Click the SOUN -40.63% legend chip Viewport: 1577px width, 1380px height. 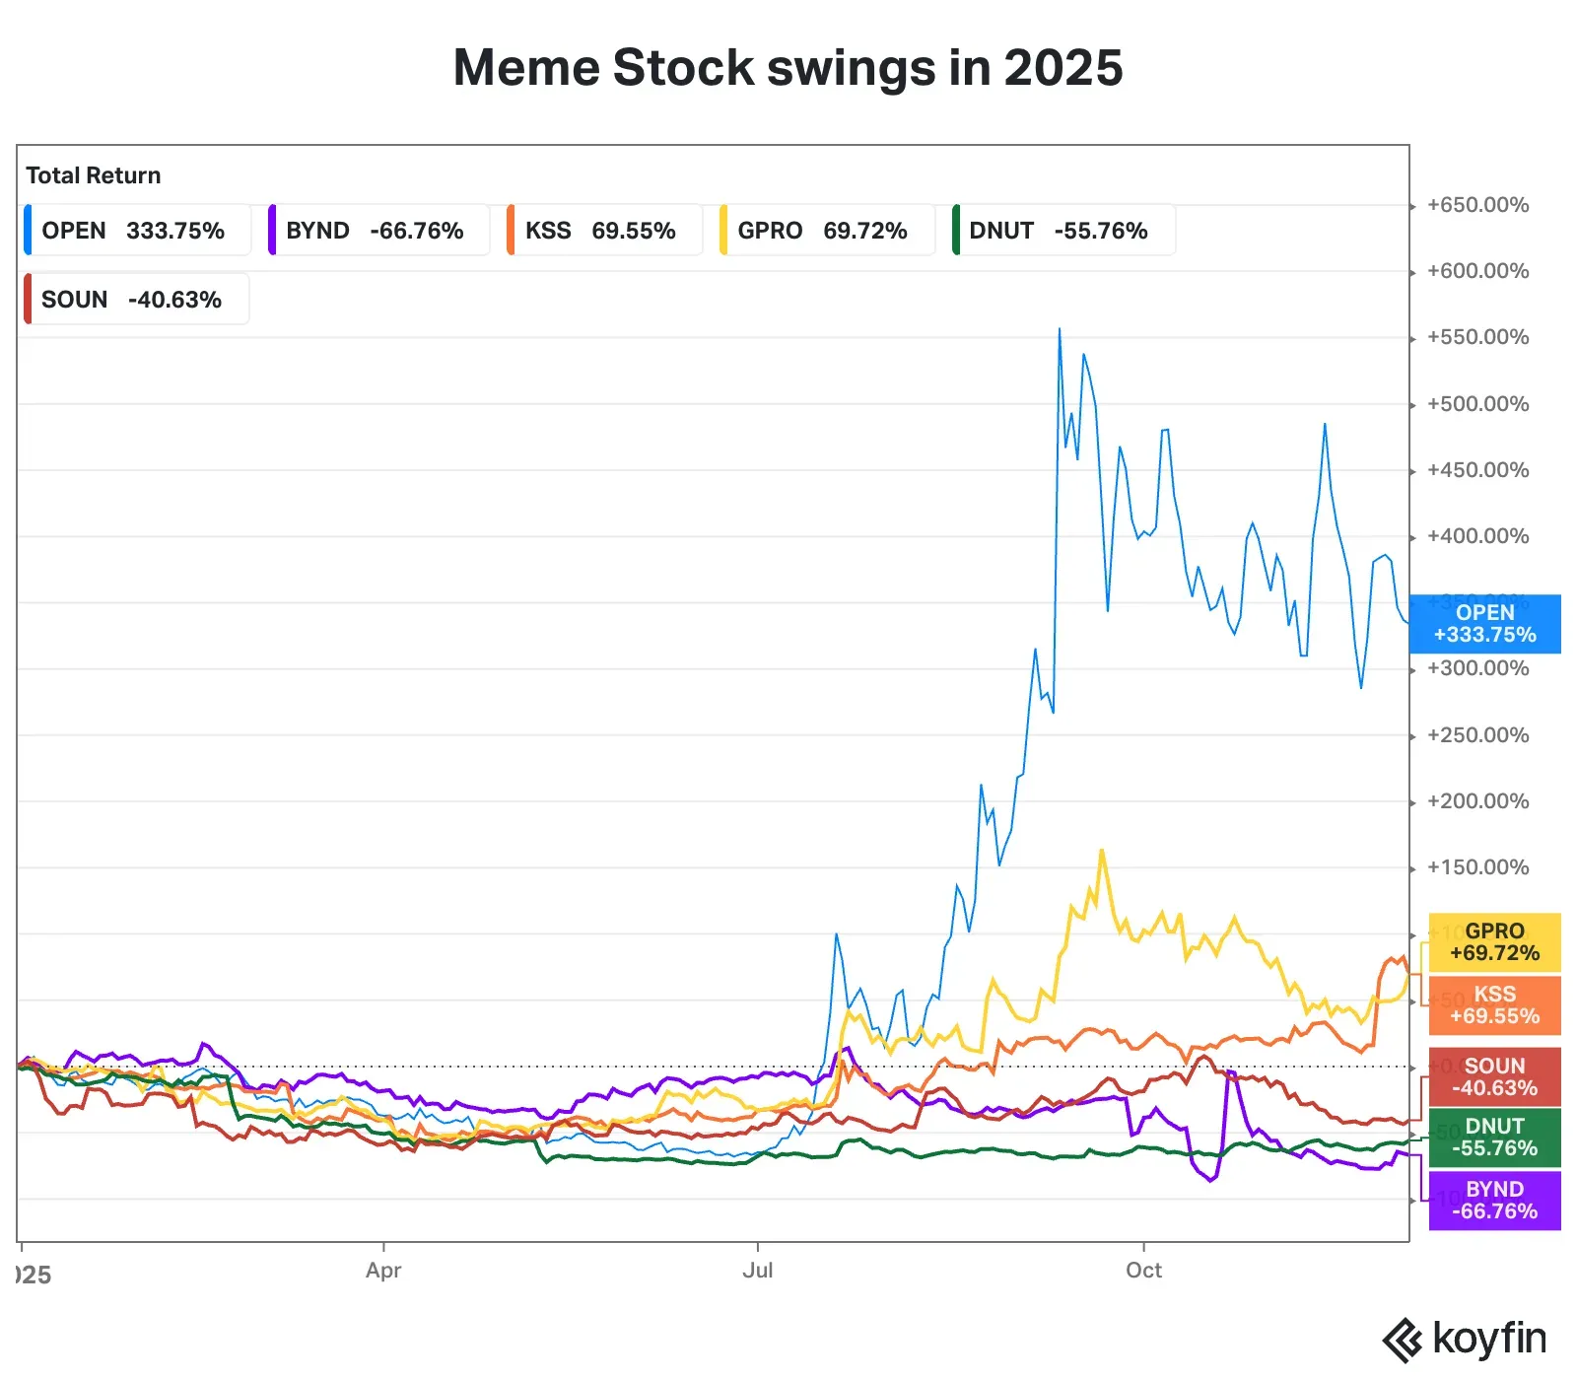[x=136, y=300]
